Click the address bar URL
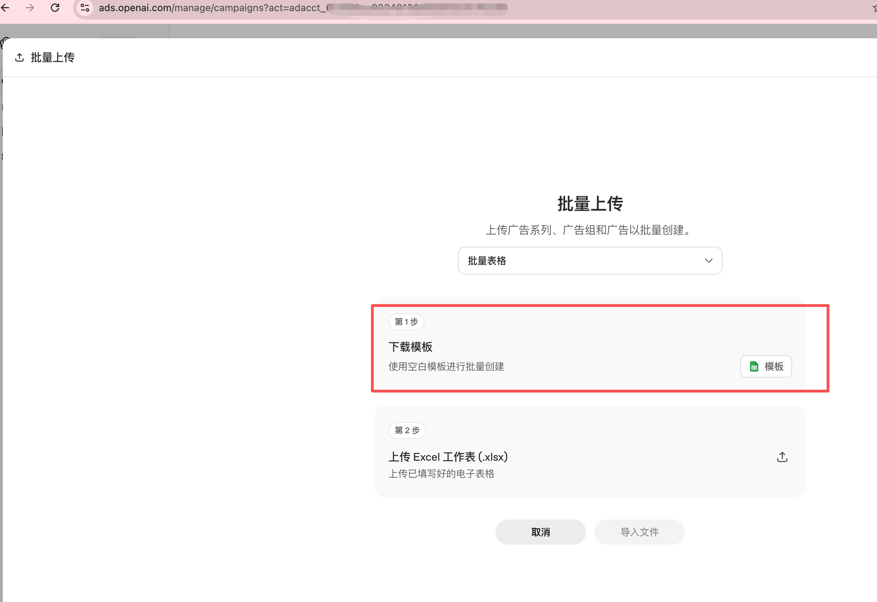877x602 pixels. tap(303, 8)
